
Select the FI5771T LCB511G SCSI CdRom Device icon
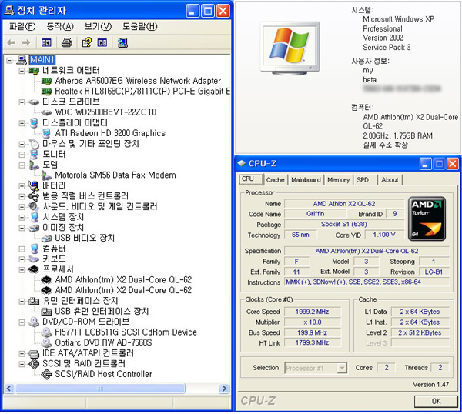[x=46, y=332]
